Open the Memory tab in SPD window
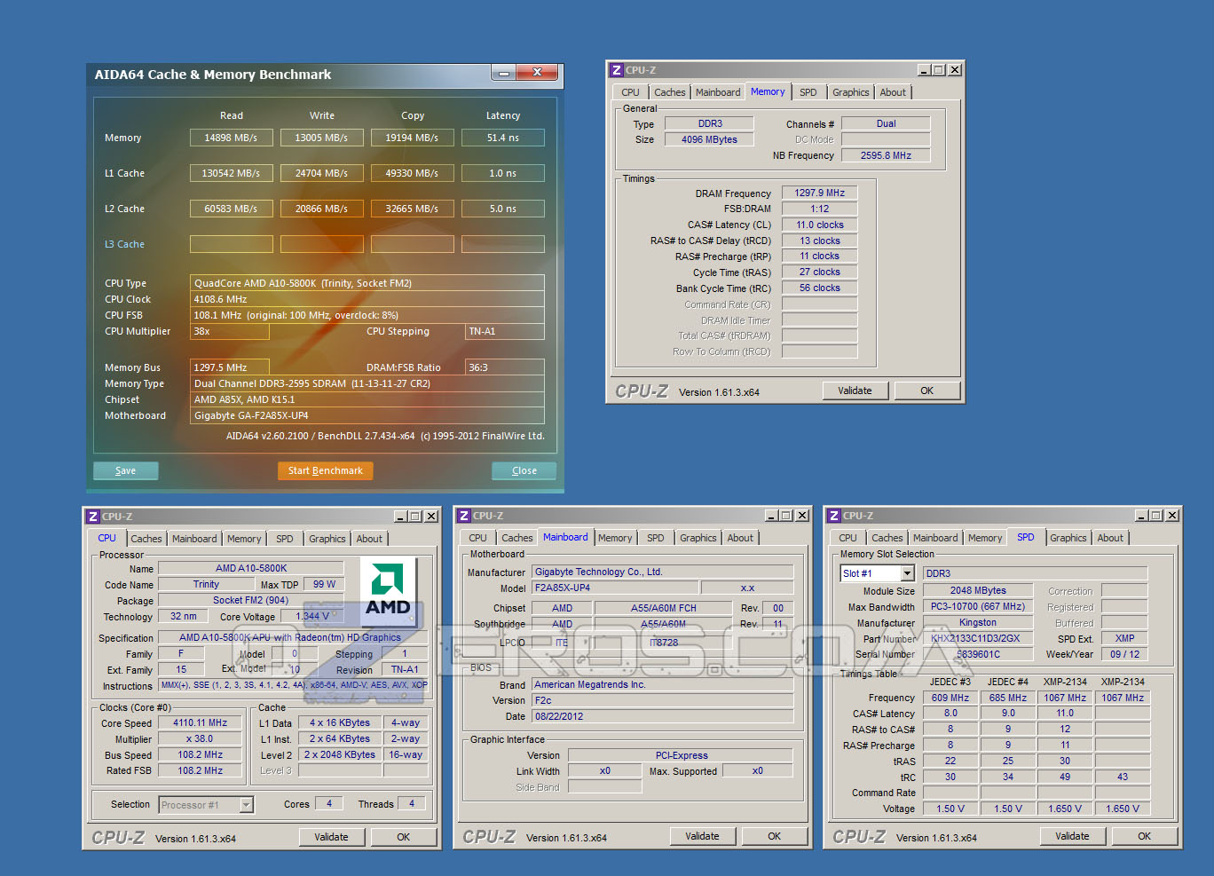Viewport: 1214px width, 876px height. click(985, 538)
